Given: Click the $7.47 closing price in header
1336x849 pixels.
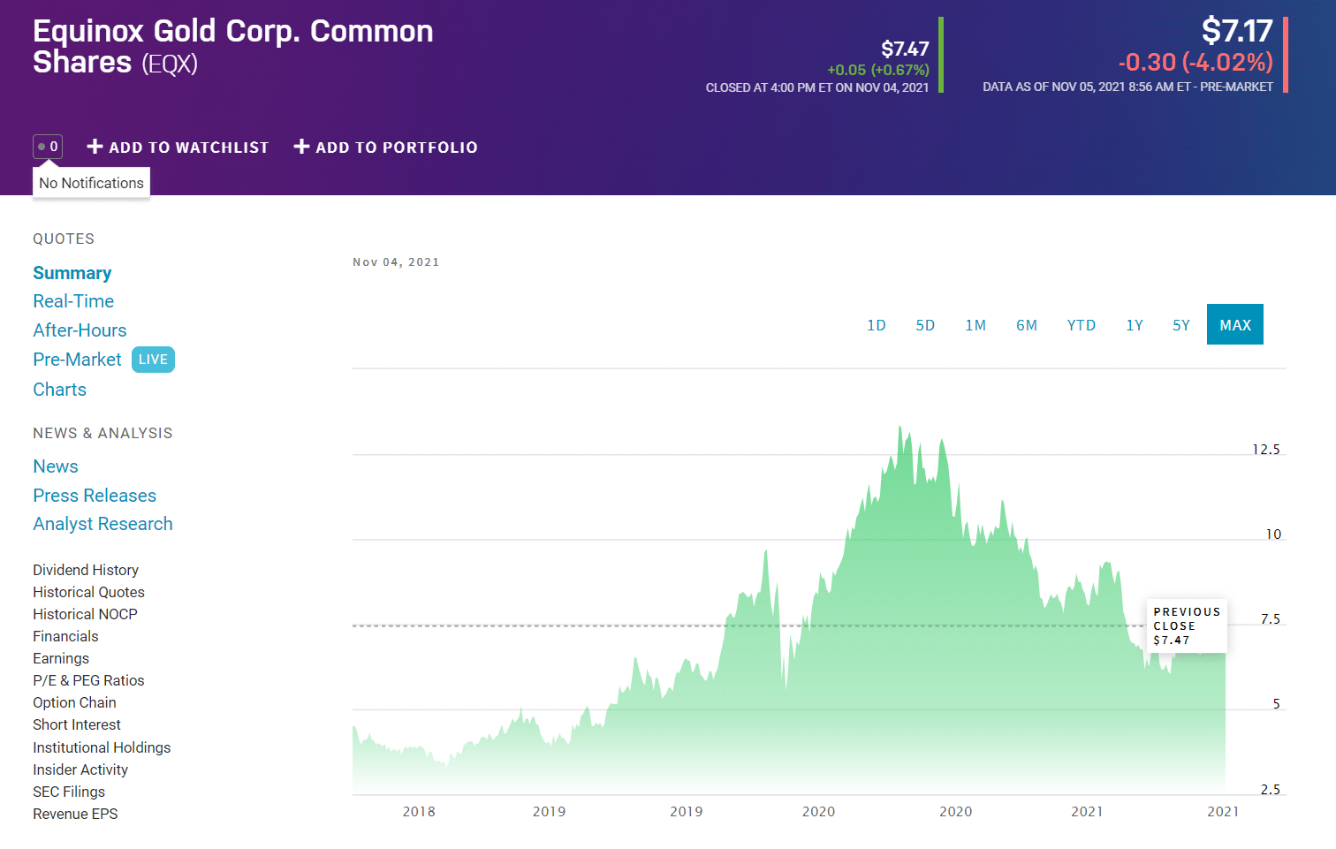Looking at the screenshot, I should pos(905,49).
